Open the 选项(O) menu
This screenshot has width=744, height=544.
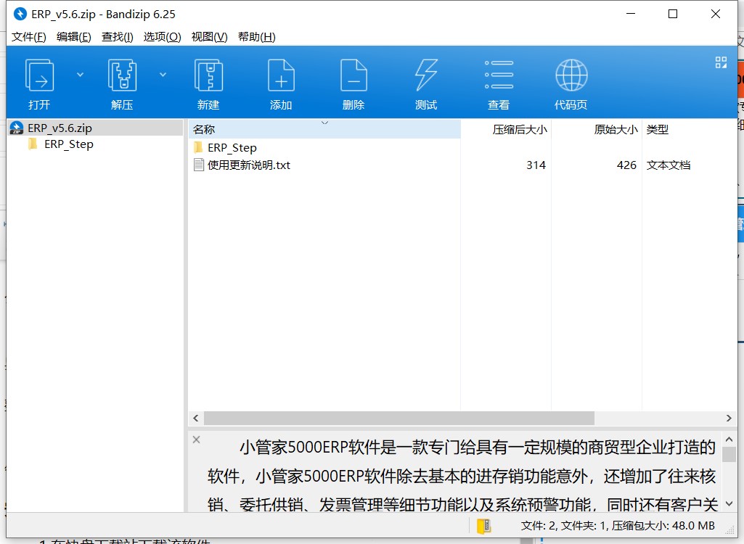[162, 37]
